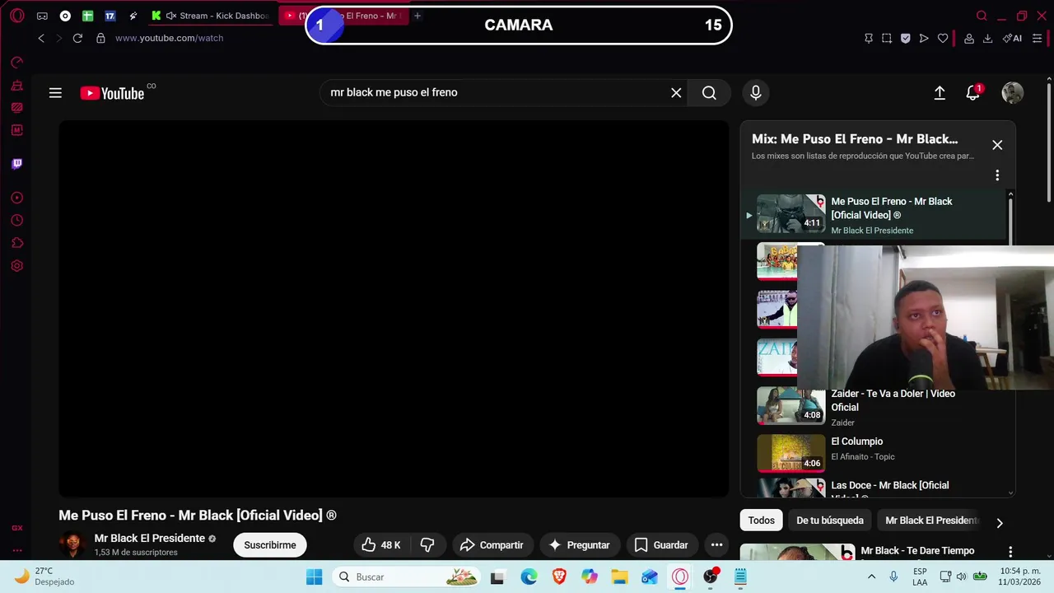Open Settings gear in Opera sidebar

17,266
